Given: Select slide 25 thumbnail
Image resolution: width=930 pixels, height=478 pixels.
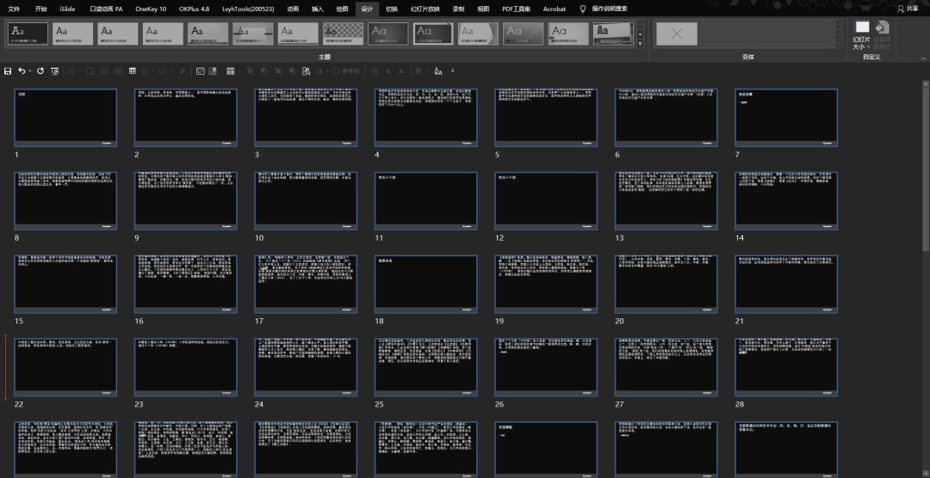Looking at the screenshot, I should 426,367.
